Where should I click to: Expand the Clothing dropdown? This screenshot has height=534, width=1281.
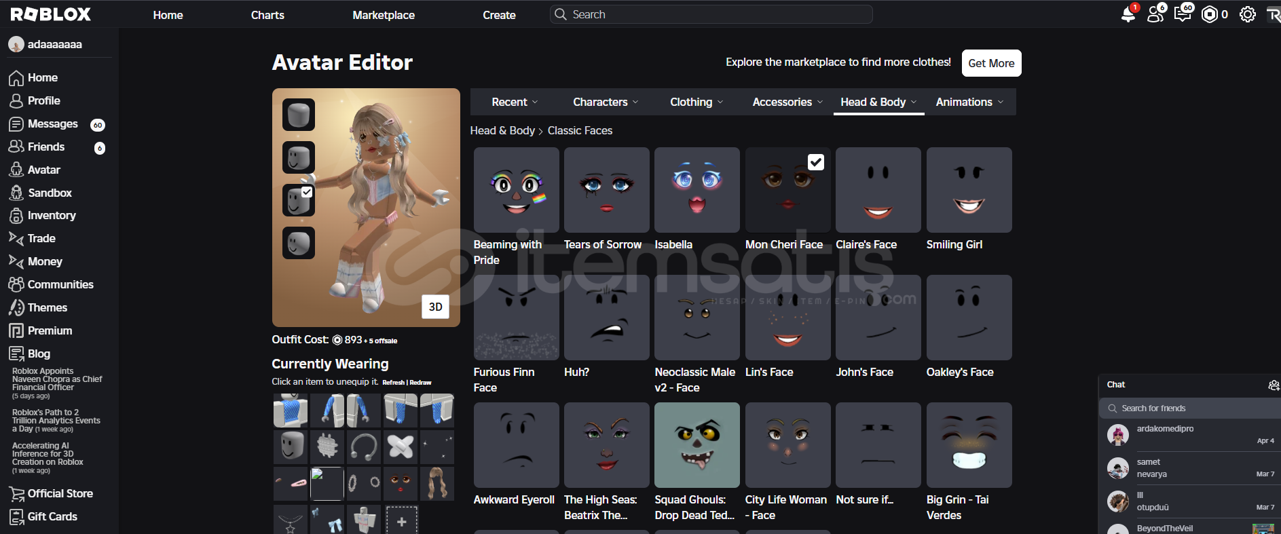697,102
